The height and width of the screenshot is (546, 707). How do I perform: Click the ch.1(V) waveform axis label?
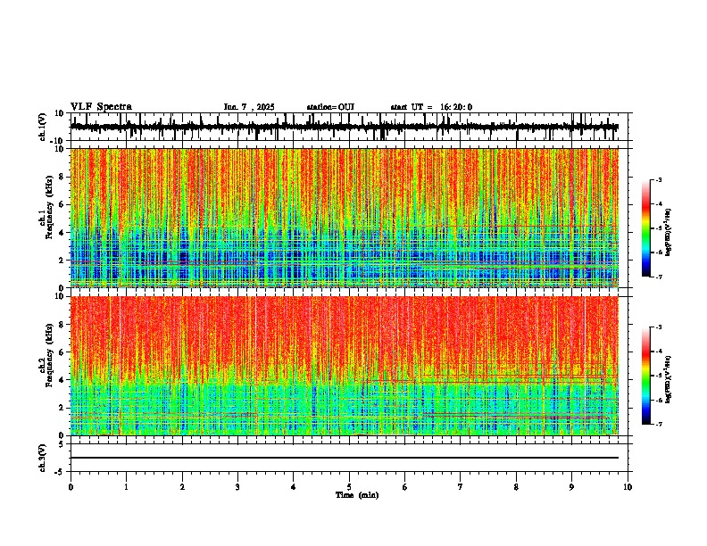click(x=43, y=127)
